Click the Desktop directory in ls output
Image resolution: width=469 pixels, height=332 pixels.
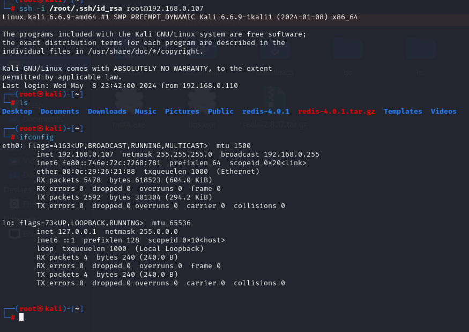pos(17,112)
